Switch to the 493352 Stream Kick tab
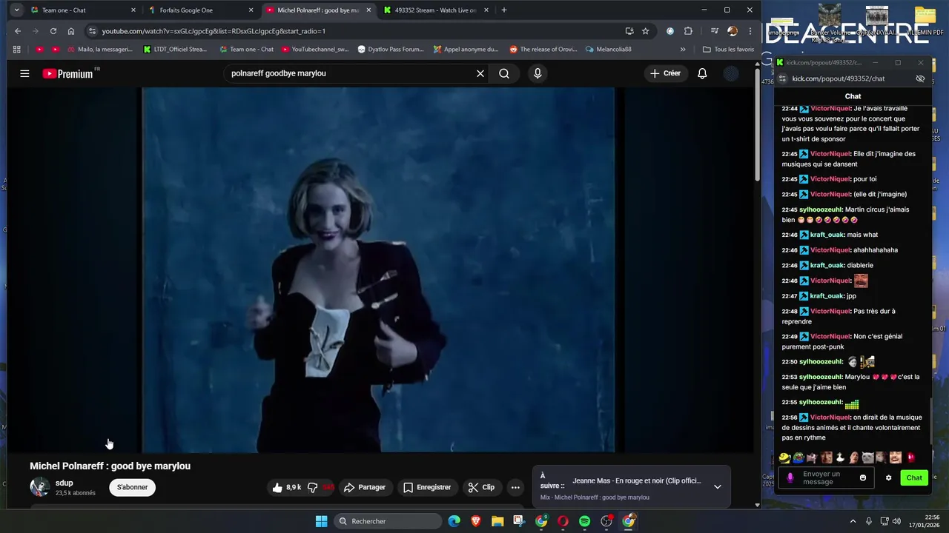The height and width of the screenshot is (533, 949). pos(436,10)
